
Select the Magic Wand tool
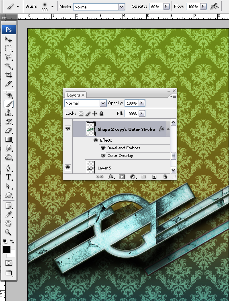coord(8,66)
